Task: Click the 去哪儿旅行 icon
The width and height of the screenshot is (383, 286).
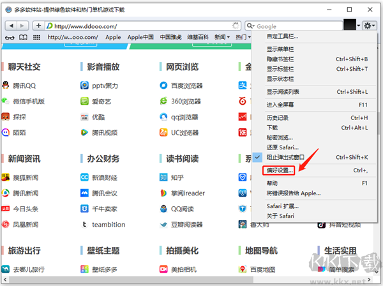Action: 5,269
